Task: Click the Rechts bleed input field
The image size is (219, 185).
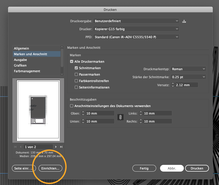Action: pos(157,121)
